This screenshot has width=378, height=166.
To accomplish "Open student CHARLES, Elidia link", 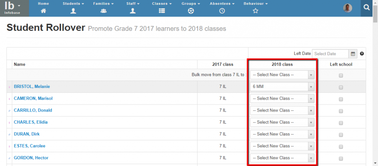I will (x=31, y=122).
